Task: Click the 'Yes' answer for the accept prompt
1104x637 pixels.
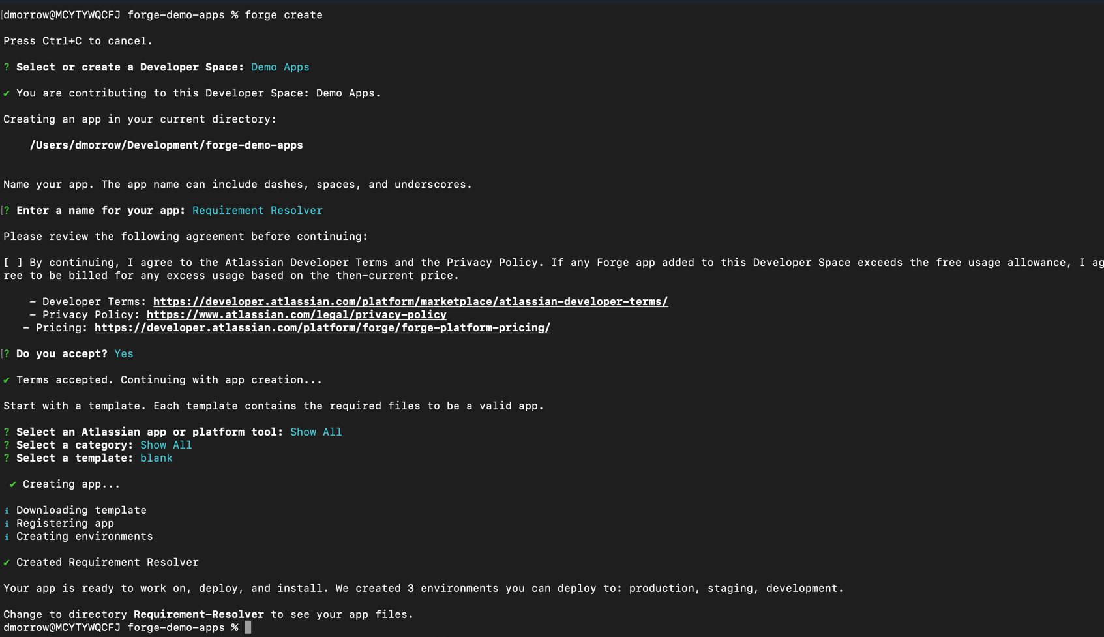Action: tap(123, 353)
